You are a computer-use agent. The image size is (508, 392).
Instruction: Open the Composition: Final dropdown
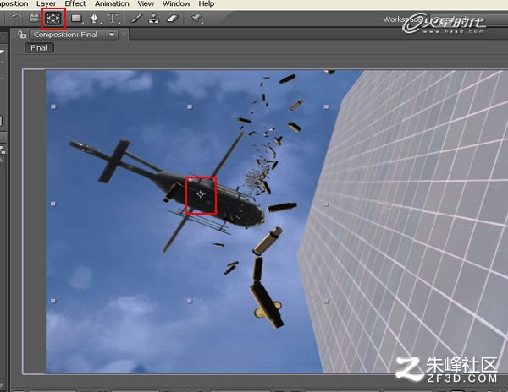pos(112,35)
